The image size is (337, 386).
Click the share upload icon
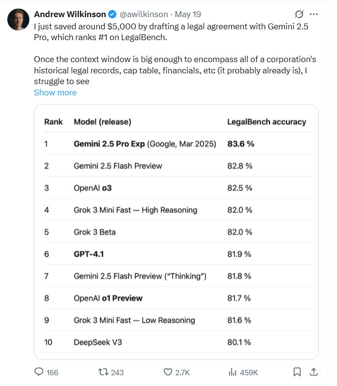pyautogui.click(x=314, y=372)
